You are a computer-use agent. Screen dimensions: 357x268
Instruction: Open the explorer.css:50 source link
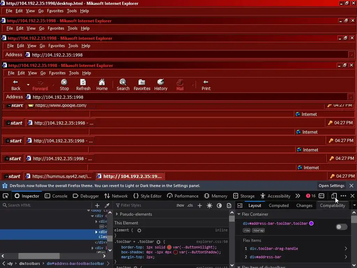click(212, 242)
